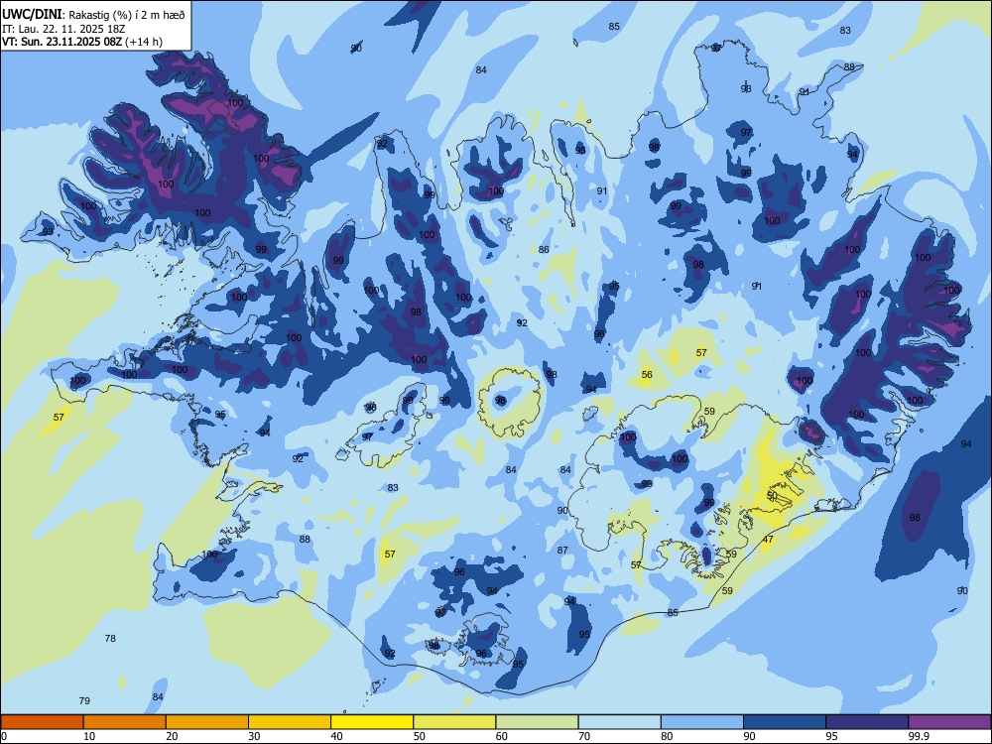
Task: Click the 50–60 pale yellow legend swatch
Action: (x=454, y=722)
